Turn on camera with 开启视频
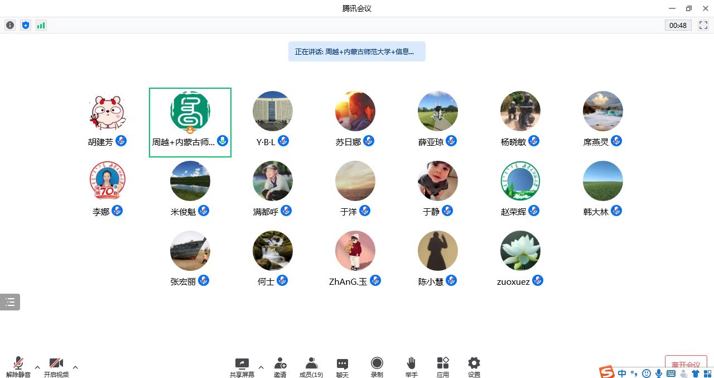Image resolution: width=714 pixels, height=378 pixels. (x=56, y=367)
